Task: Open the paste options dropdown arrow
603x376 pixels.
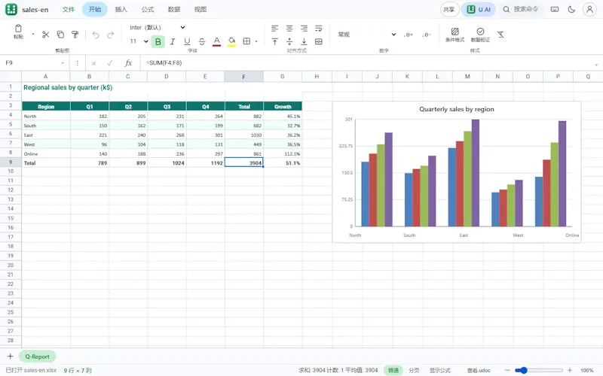Action: (33, 34)
